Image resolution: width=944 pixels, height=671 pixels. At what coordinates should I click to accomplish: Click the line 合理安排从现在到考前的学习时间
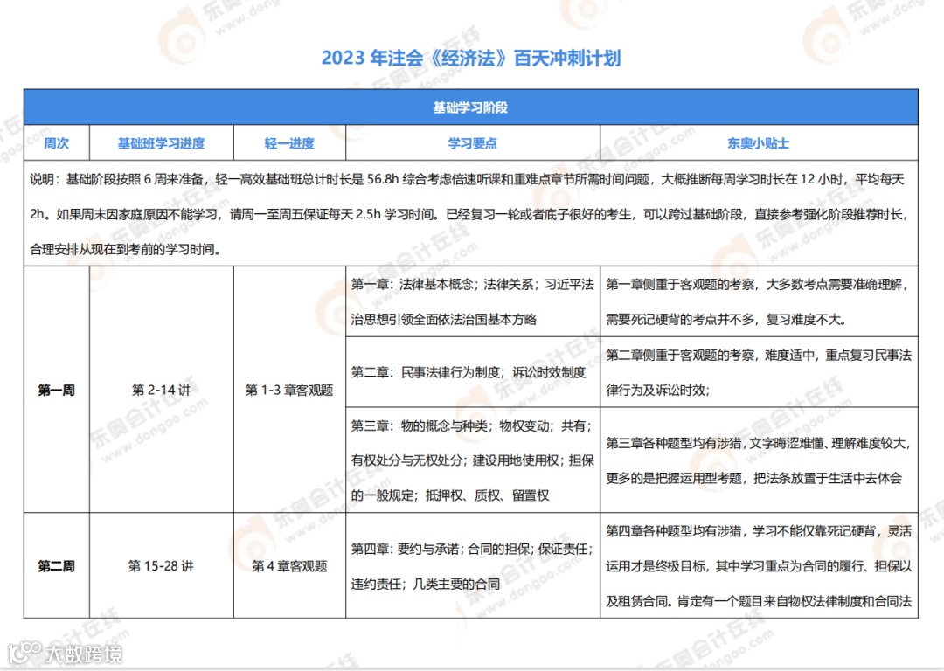125,249
